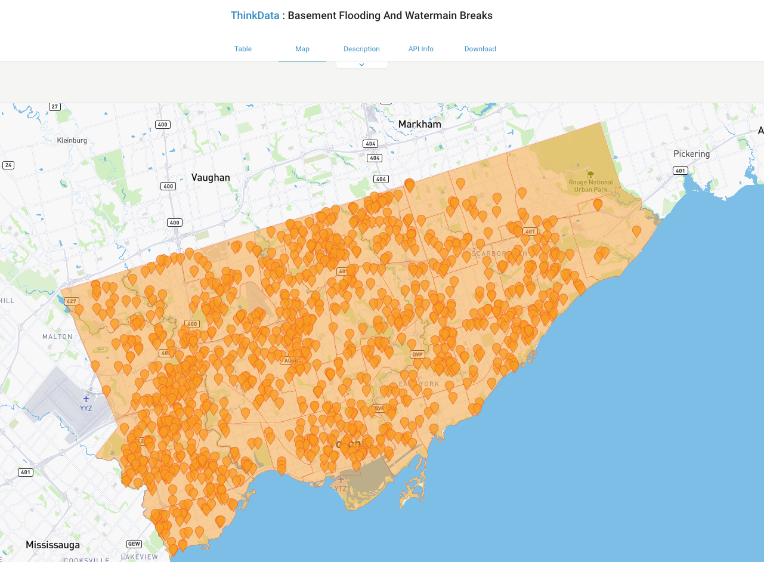Click the YYZ airport plane icon
This screenshot has height=562, width=764.
pos(86,397)
